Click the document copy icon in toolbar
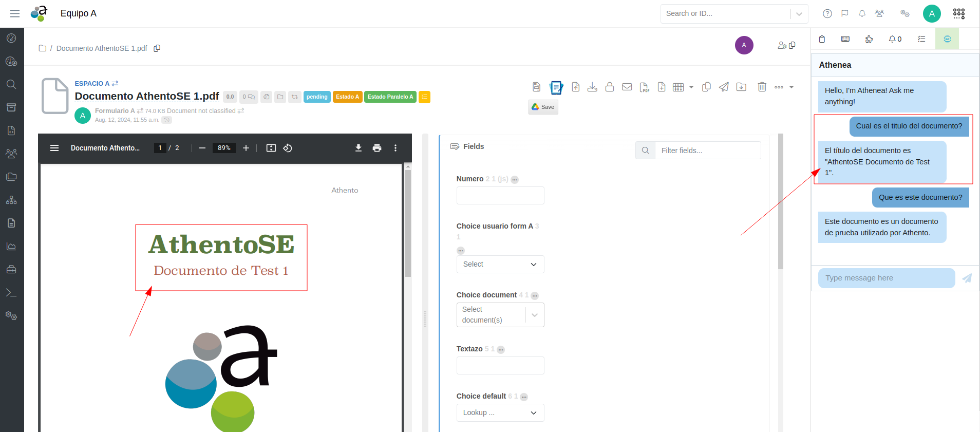Screen dimensions: 980x432 point(706,87)
